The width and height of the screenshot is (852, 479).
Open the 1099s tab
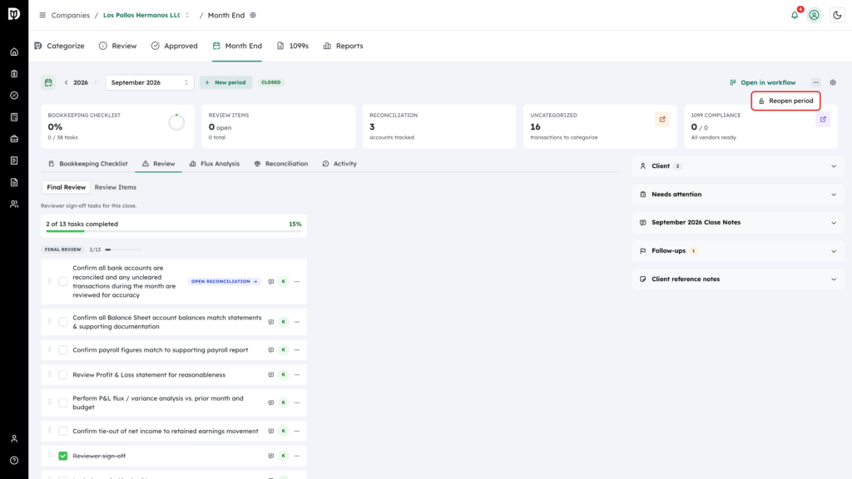click(292, 47)
